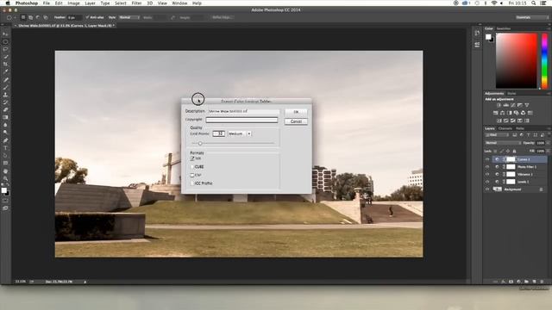
Task: Select the Spot Healing Brush tool
Action: [5, 80]
